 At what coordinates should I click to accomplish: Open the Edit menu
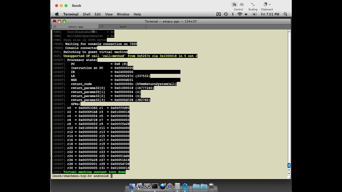pyautogui.click(x=98, y=14)
